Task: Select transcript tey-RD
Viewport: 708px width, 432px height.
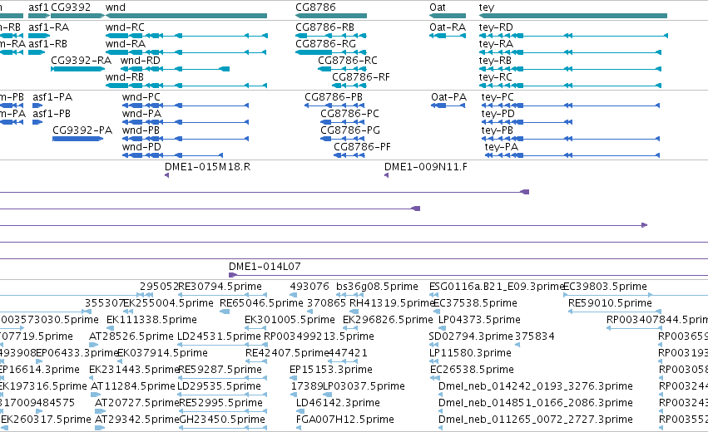Action: (496, 27)
